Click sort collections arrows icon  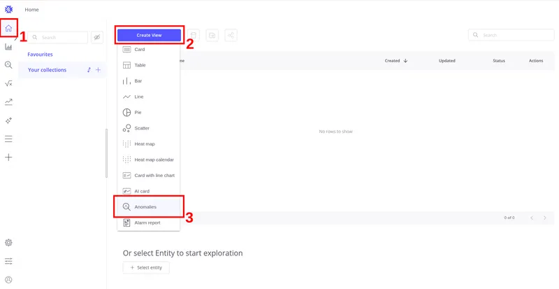[89, 70]
